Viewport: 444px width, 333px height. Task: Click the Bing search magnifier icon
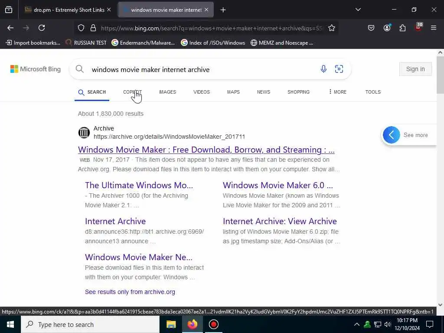point(80,69)
